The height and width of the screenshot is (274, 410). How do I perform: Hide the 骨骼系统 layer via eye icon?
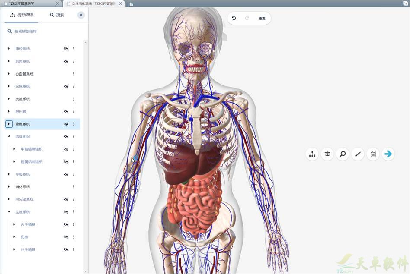coord(66,124)
